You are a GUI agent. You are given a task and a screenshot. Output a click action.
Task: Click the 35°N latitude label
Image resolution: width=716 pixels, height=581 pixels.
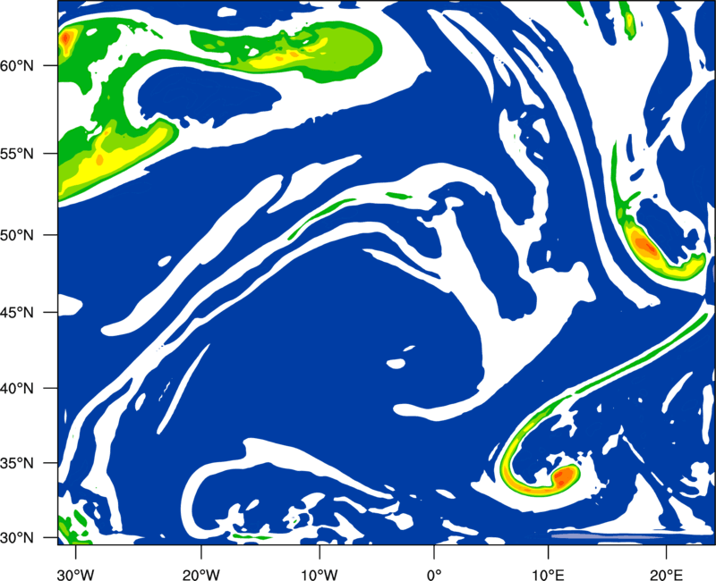17,463
